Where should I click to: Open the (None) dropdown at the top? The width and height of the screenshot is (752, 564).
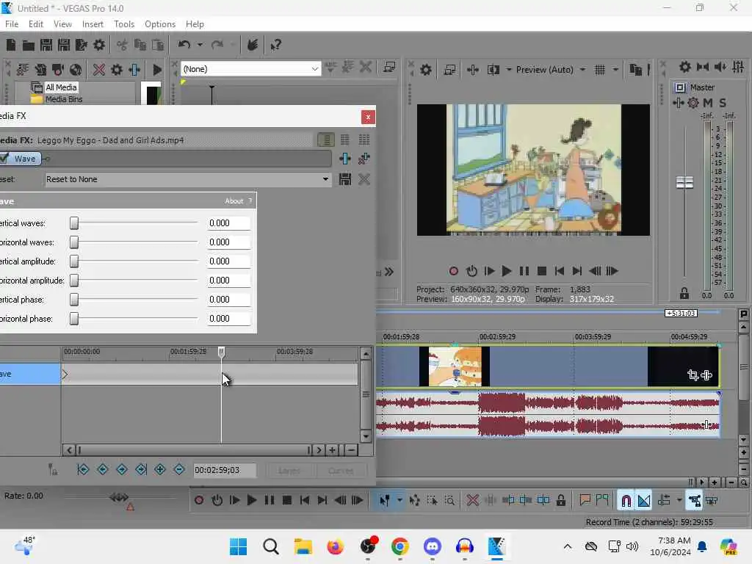(314, 69)
